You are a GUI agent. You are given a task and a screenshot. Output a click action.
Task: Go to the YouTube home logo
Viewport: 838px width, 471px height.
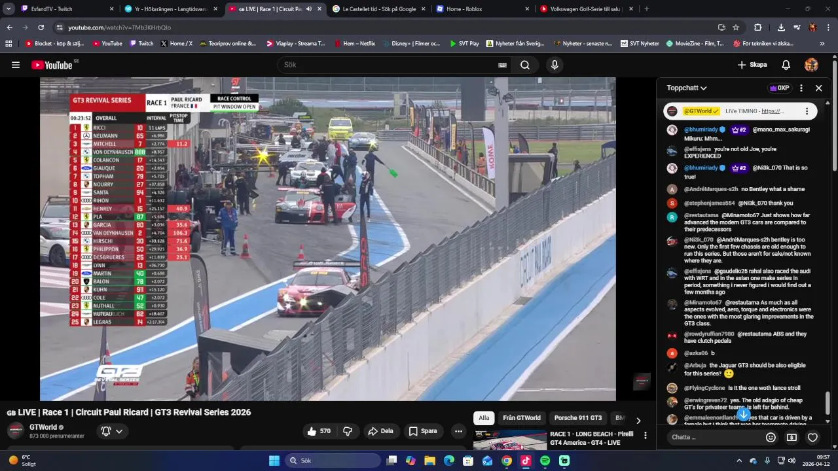52,65
